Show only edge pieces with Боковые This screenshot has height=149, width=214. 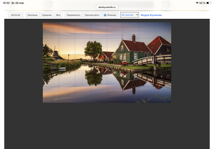point(32,15)
